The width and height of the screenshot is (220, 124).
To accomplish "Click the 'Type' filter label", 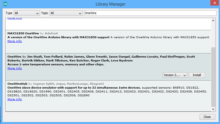I will (x=9, y=13).
